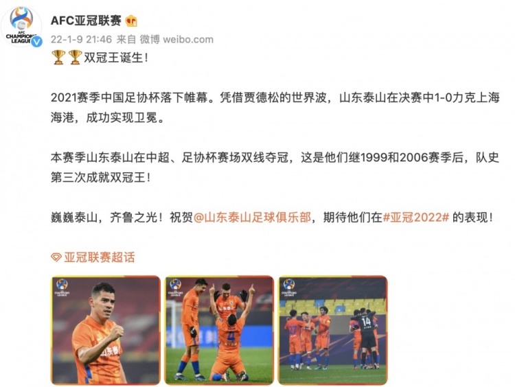This screenshot has height=387, width=515.
Task: Click the 微博 weibo.com source text
Action: [176, 39]
